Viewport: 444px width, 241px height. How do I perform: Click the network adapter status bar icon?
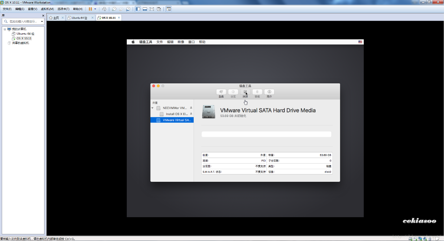[x=420, y=239]
